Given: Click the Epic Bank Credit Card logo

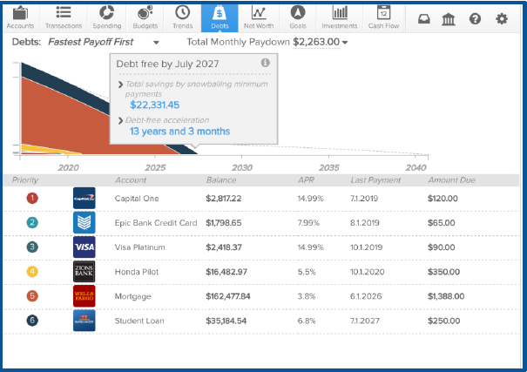Looking at the screenshot, I should [84, 222].
